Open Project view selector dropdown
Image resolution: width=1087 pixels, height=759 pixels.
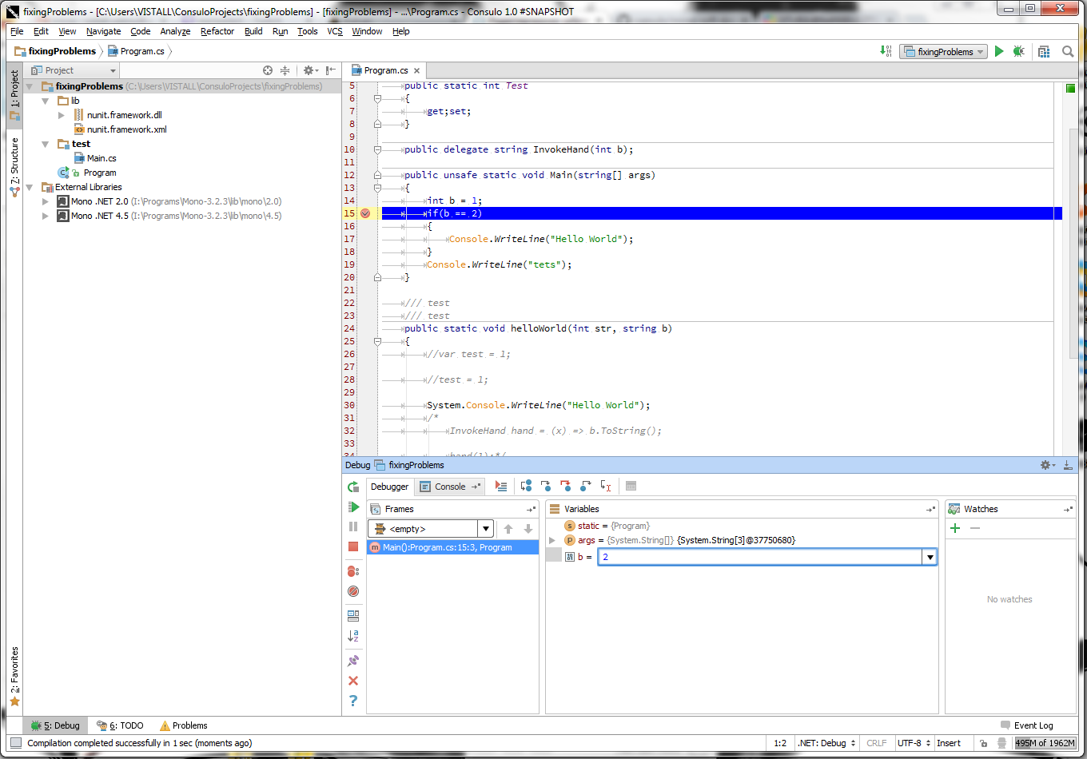tap(74, 70)
